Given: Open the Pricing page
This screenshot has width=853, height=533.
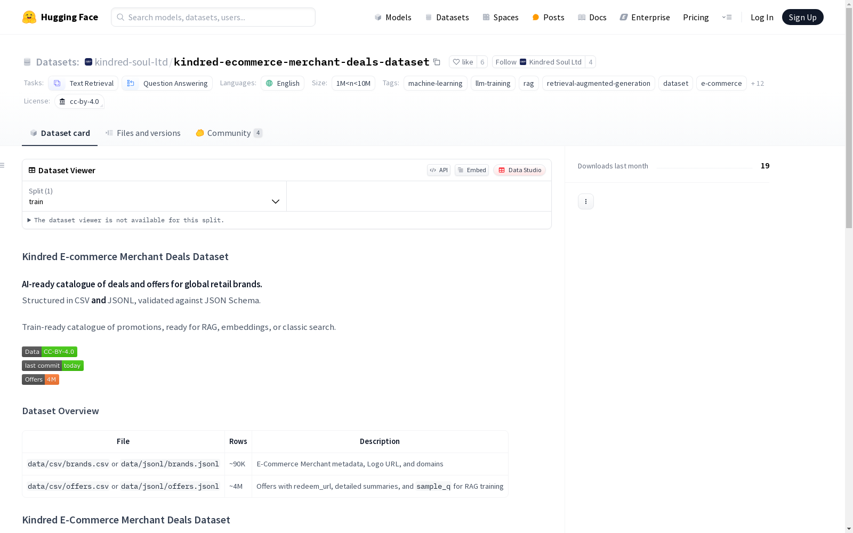Looking at the screenshot, I should point(696,17).
